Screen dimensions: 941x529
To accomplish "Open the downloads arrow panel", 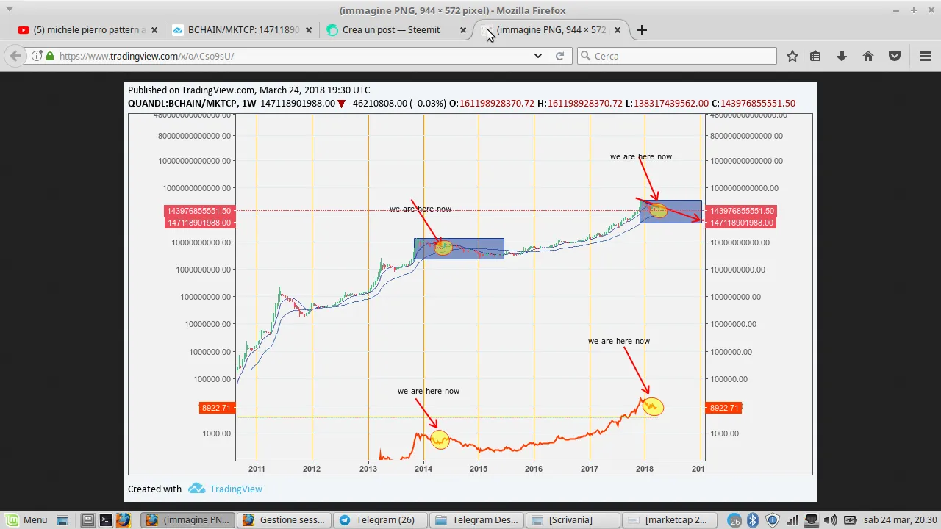I will 842,56.
